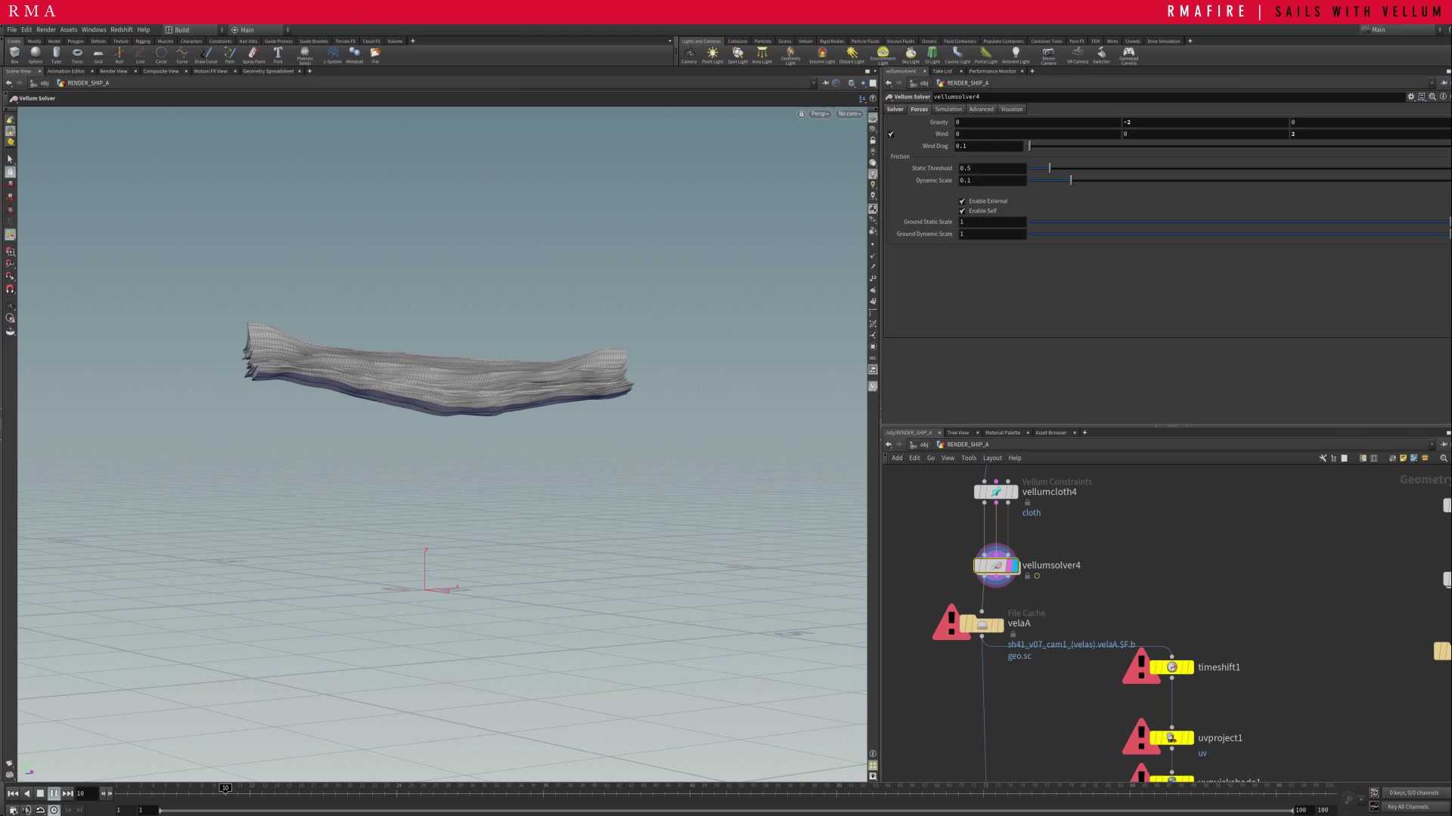Select the Torus shelf tool
Viewport: 1452px width, 816px height.
pos(77,54)
